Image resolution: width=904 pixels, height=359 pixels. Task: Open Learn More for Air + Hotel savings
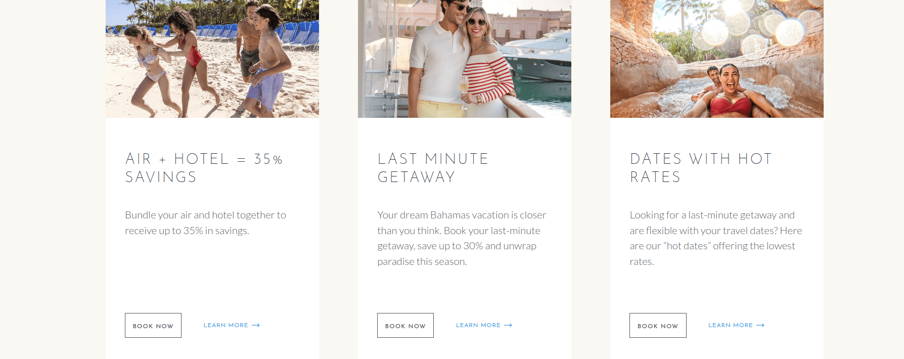(x=225, y=325)
